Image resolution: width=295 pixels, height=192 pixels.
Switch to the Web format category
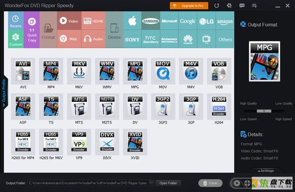pyautogui.click(x=69, y=39)
